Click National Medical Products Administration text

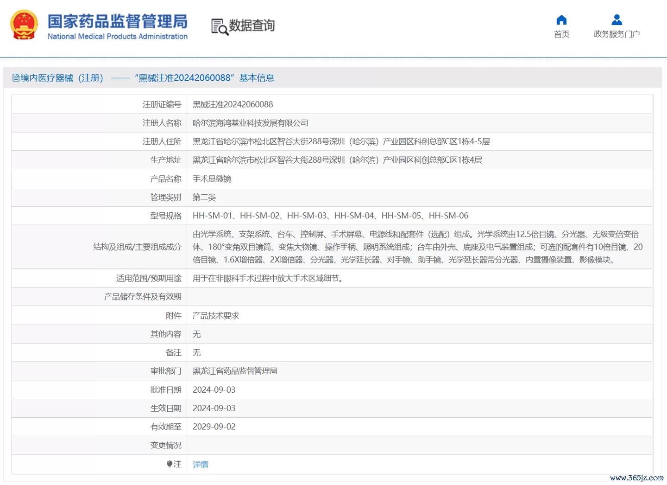118,37
